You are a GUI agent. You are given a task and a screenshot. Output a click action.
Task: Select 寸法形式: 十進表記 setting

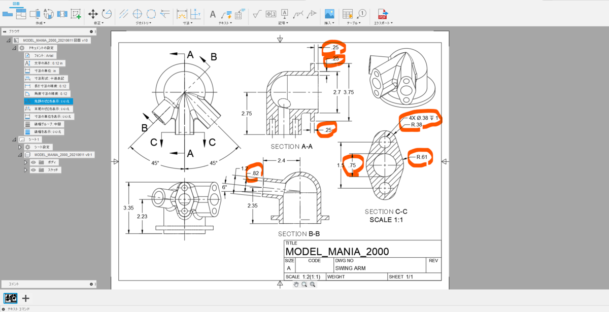[x=45, y=78]
